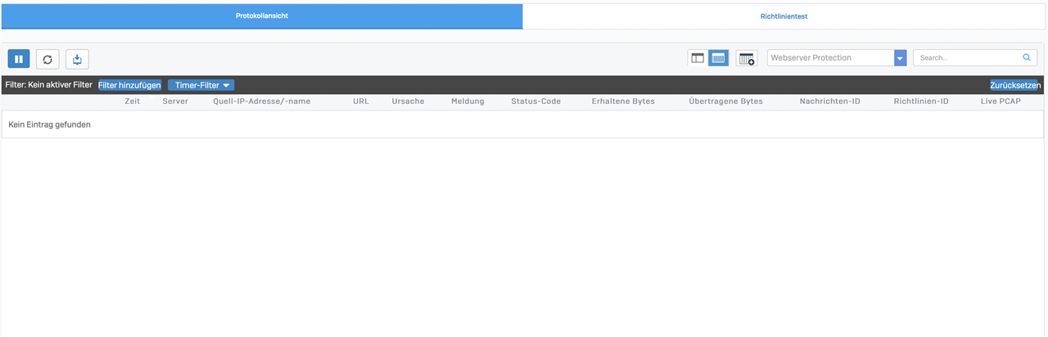Switch to Richtlinientest tab

(784, 16)
